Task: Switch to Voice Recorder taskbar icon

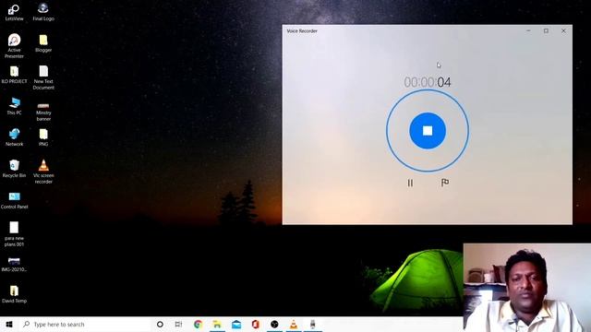Action: (313, 324)
